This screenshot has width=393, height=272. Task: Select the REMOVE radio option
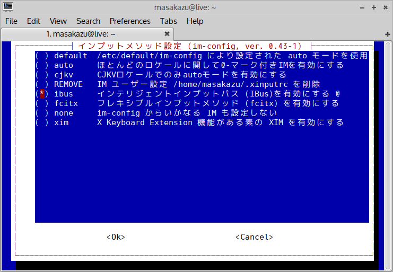click(42, 84)
